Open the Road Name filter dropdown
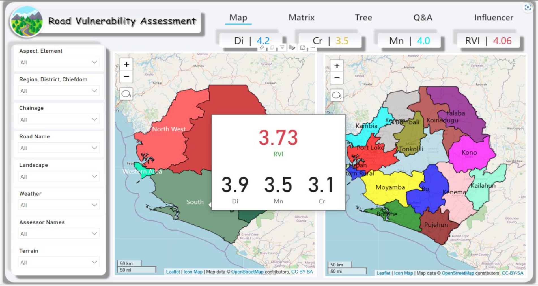Screen dimensions: 538x286 tap(59, 148)
